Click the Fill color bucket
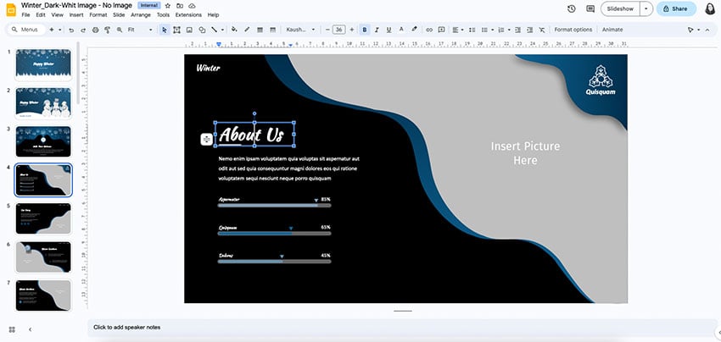Image resolution: width=721 pixels, height=342 pixels. pyautogui.click(x=234, y=30)
